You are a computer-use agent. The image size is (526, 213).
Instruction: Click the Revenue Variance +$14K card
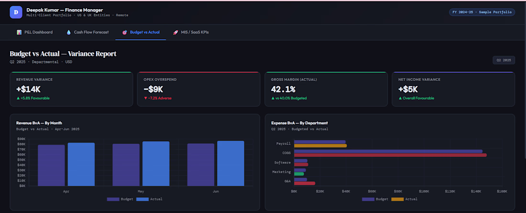(71, 89)
